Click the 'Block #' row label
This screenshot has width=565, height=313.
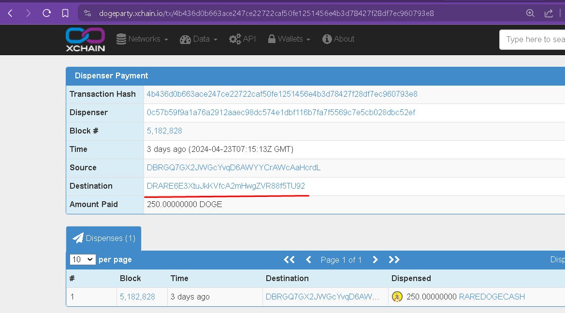pos(84,131)
